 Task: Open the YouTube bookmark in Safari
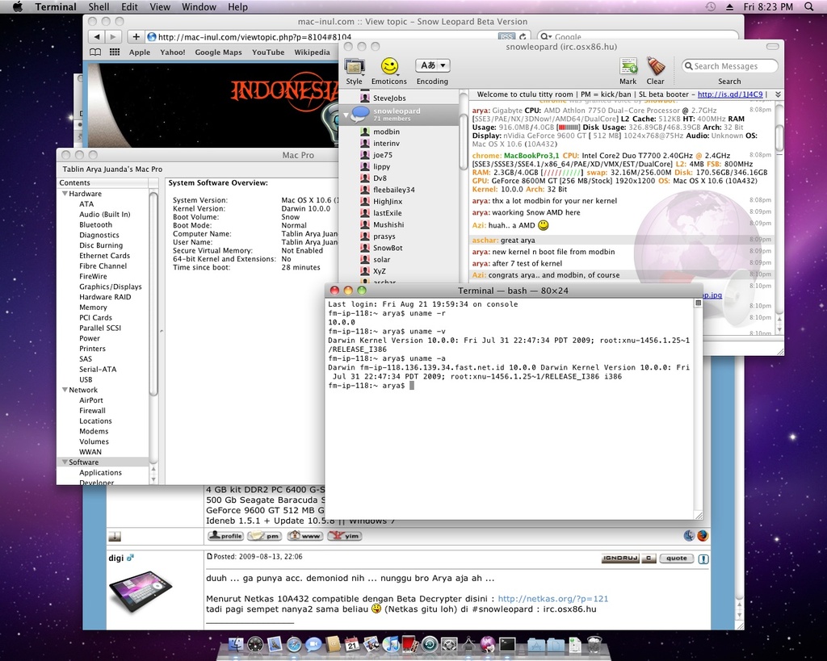tap(268, 52)
